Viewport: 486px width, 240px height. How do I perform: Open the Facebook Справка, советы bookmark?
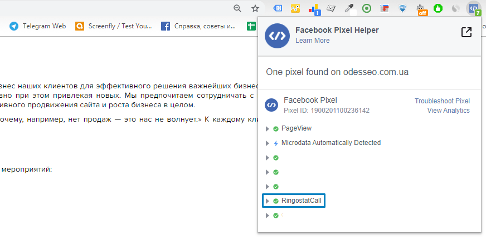point(198,26)
